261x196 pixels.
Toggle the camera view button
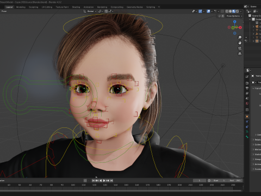240,48
